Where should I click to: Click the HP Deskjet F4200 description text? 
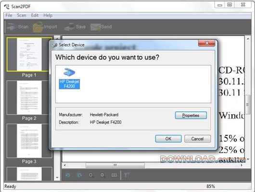(x=105, y=122)
